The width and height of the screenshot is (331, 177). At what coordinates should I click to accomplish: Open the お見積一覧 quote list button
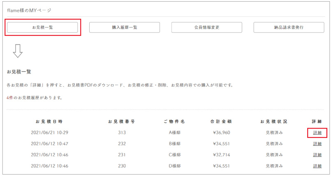point(42,28)
